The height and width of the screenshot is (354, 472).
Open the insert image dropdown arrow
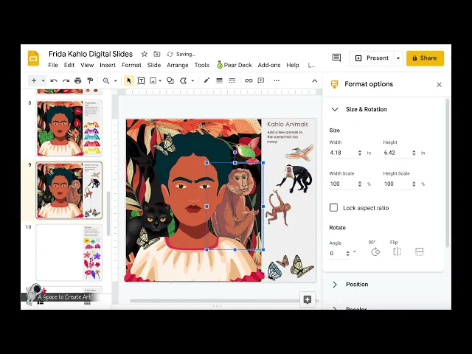[x=160, y=80]
